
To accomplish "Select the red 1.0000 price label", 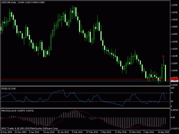I will pos(174,79).
